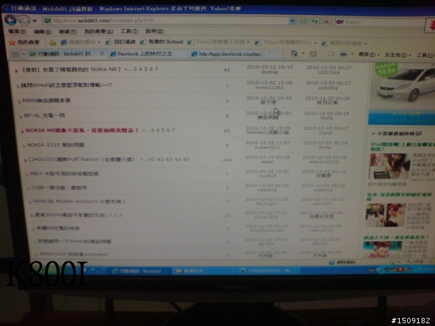Click the green Refresh arrows icon
The width and height of the screenshot is (435, 326).
click(315, 21)
